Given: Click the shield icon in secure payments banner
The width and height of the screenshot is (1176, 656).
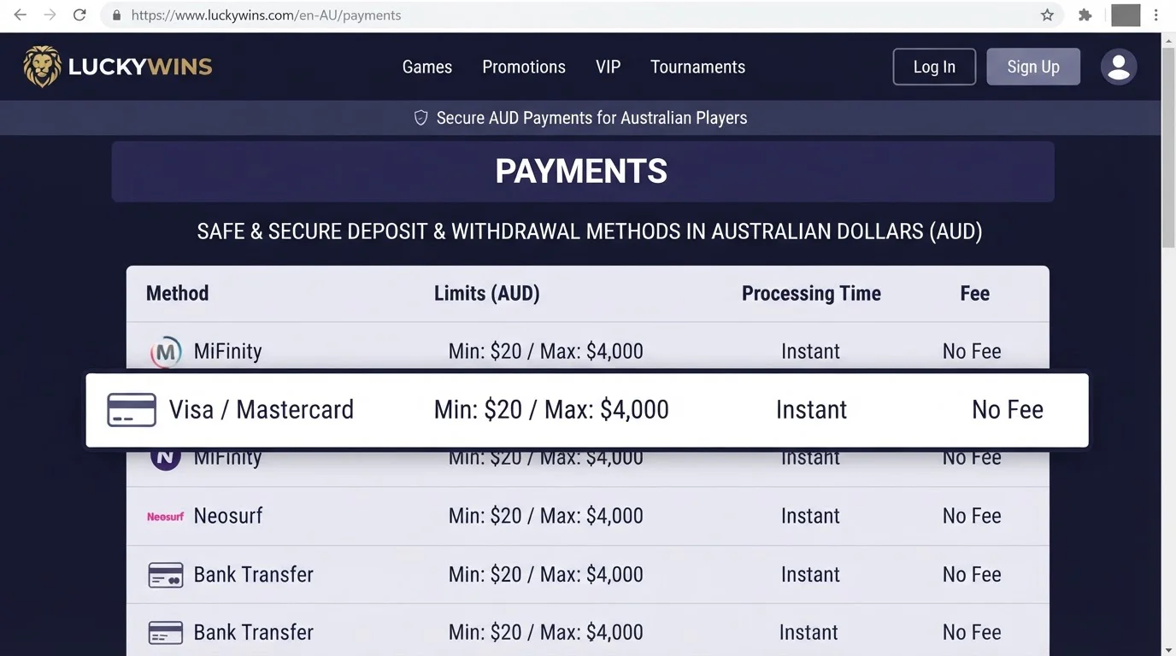Looking at the screenshot, I should (x=420, y=118).
